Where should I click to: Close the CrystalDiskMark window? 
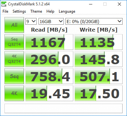pos(119,4)
